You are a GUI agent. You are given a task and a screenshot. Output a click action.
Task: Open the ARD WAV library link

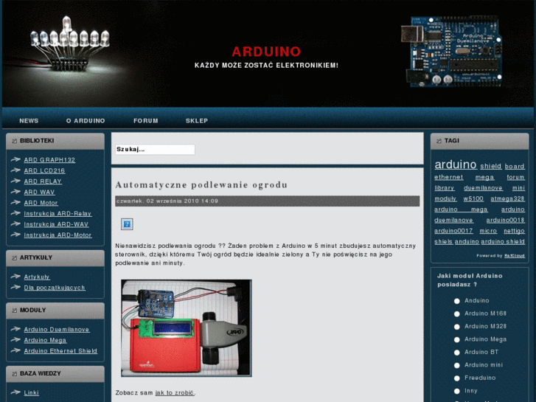[39, 192]
